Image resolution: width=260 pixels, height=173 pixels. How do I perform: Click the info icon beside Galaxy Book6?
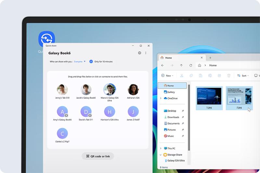click(139, 53)
